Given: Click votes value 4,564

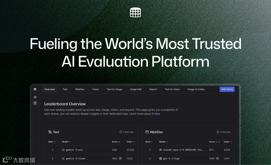Looking at the screenshot, I should point(227,150).
